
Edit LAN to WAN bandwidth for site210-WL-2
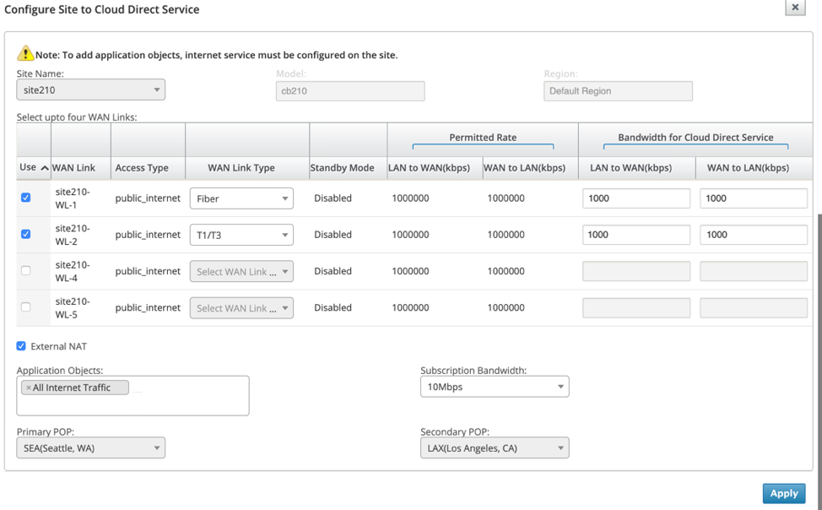[635, 235]
